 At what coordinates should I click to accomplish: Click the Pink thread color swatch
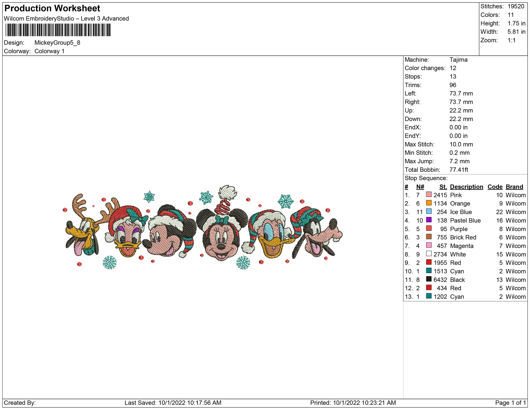[429, 195]
